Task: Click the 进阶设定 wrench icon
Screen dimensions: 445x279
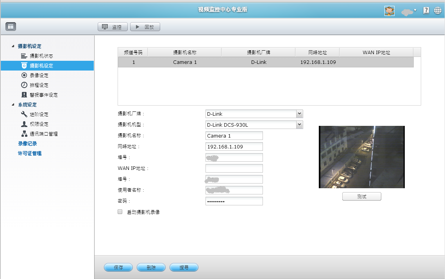Action: 24,114
